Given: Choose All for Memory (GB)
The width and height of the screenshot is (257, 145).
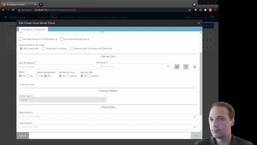Looking at the screenshot, I should coord(82,76).
